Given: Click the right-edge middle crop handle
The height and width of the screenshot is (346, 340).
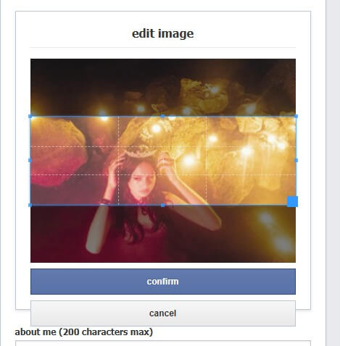Looking at the screenshot, I should tap(297, 160).
